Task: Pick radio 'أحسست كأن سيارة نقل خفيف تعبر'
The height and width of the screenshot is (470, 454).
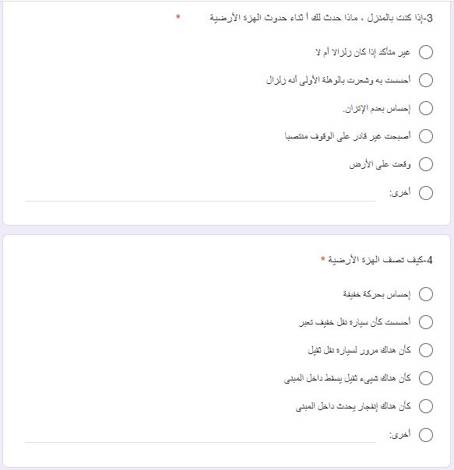Action: click(426, 322)
